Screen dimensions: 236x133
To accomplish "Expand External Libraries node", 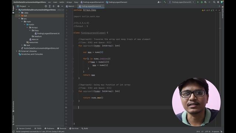I will point(17,51).
